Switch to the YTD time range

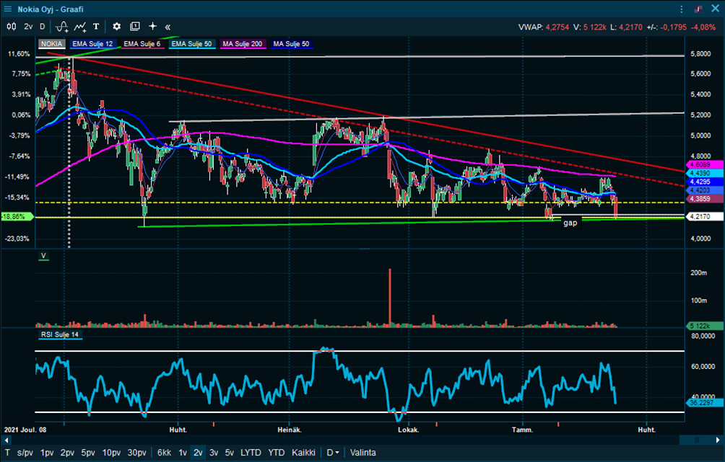[276, 453]
